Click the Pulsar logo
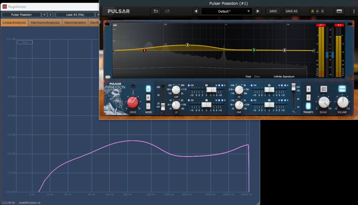Screen dimensions: 358x205 pos(116,11)
